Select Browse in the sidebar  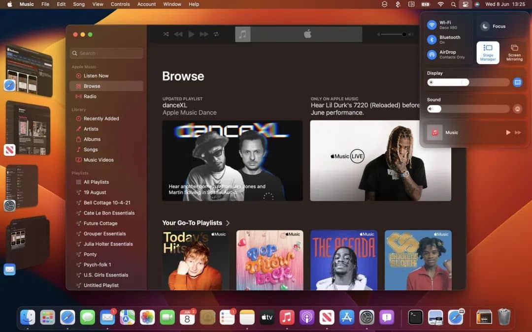tap(106, 86)
